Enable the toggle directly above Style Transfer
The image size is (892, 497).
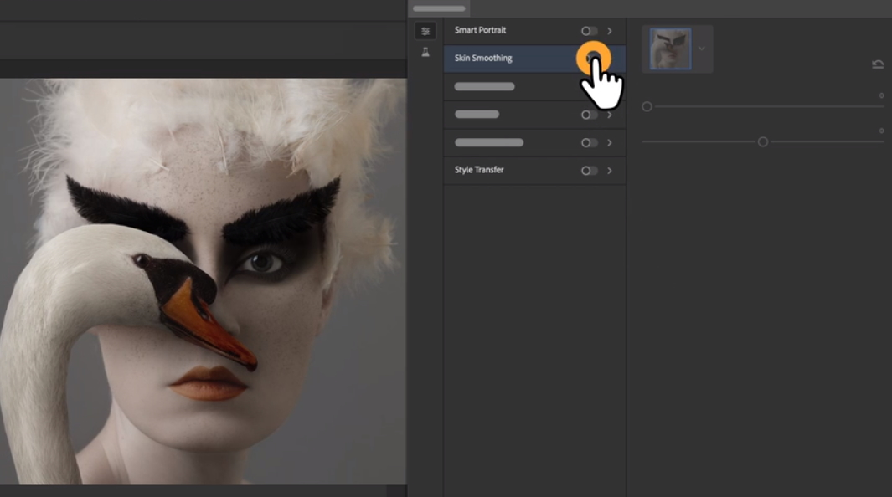590,143
